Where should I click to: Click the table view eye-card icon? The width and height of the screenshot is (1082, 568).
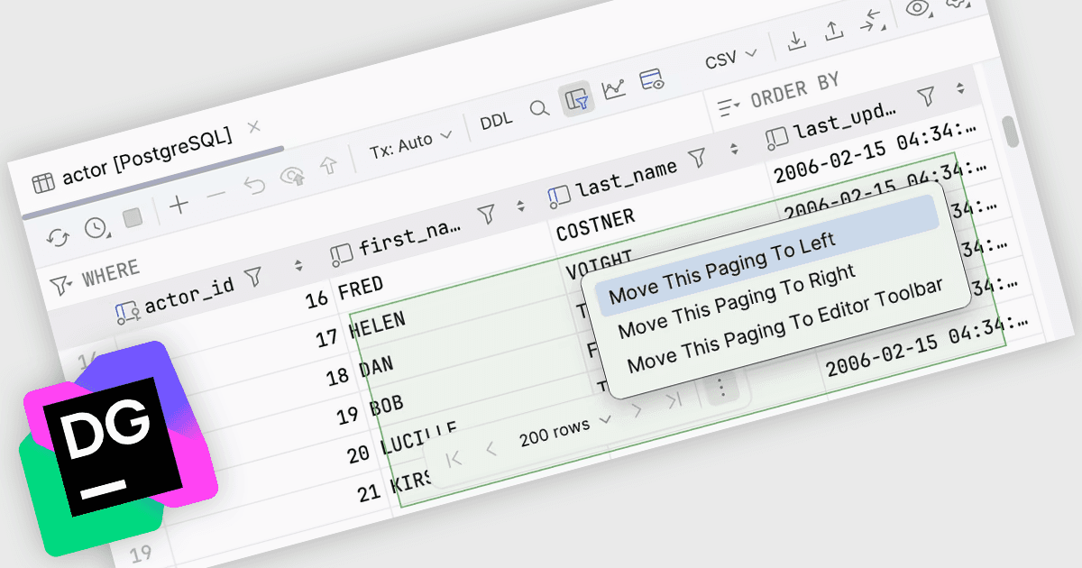pyautogui.click(x=652, y=79)
